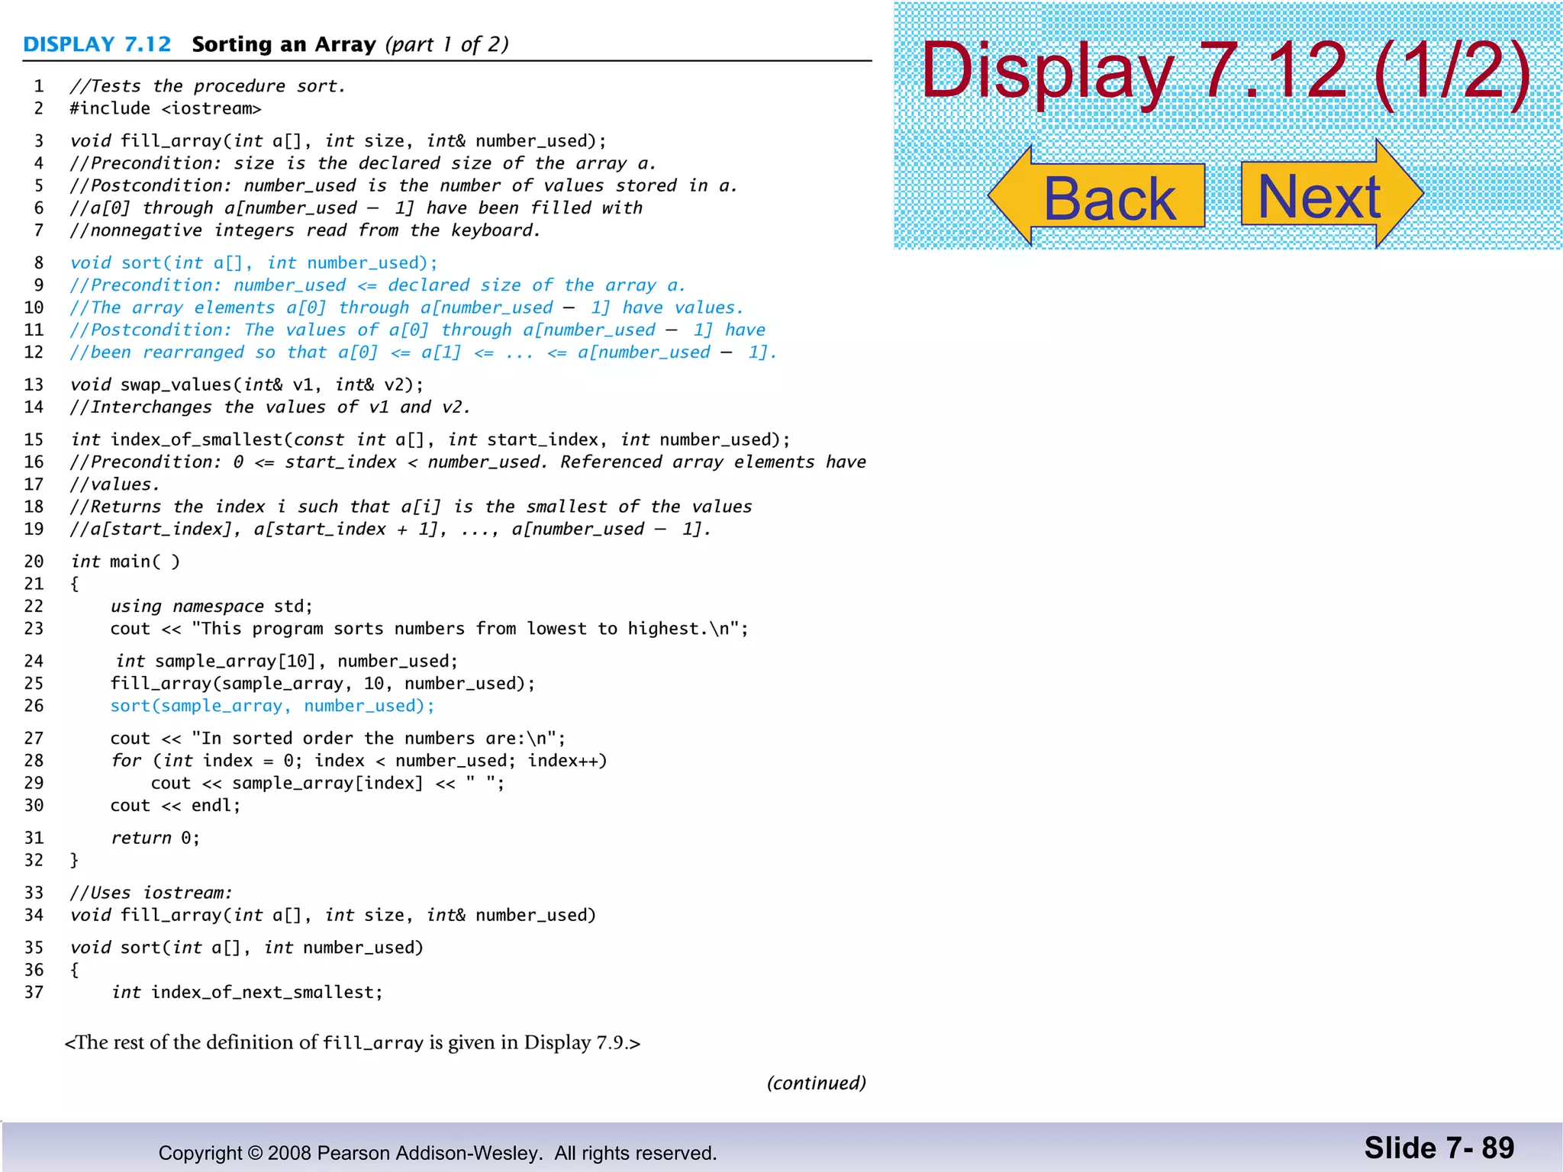Click the blue Precondition comment on line 9

click(x=378, y=285)
